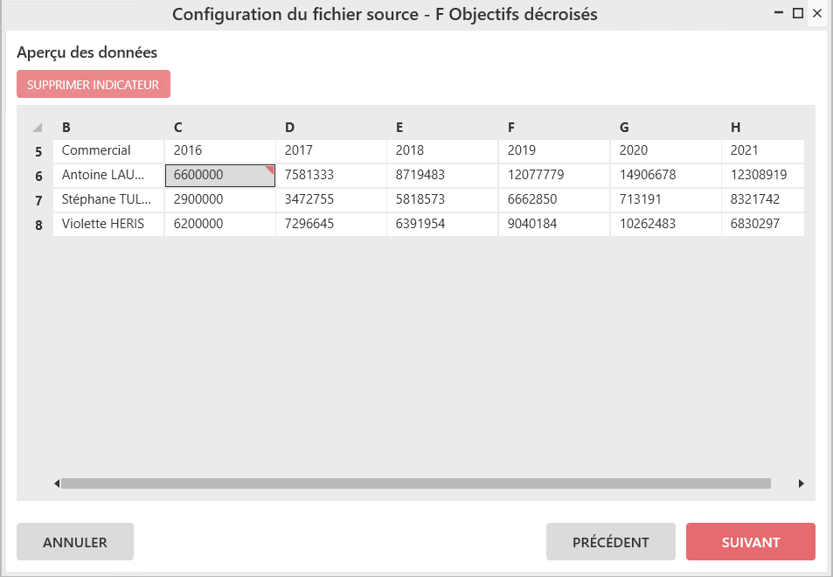833x577 pixels.
Task: Close the configuration dialog
Action: (x=817, y=13)
